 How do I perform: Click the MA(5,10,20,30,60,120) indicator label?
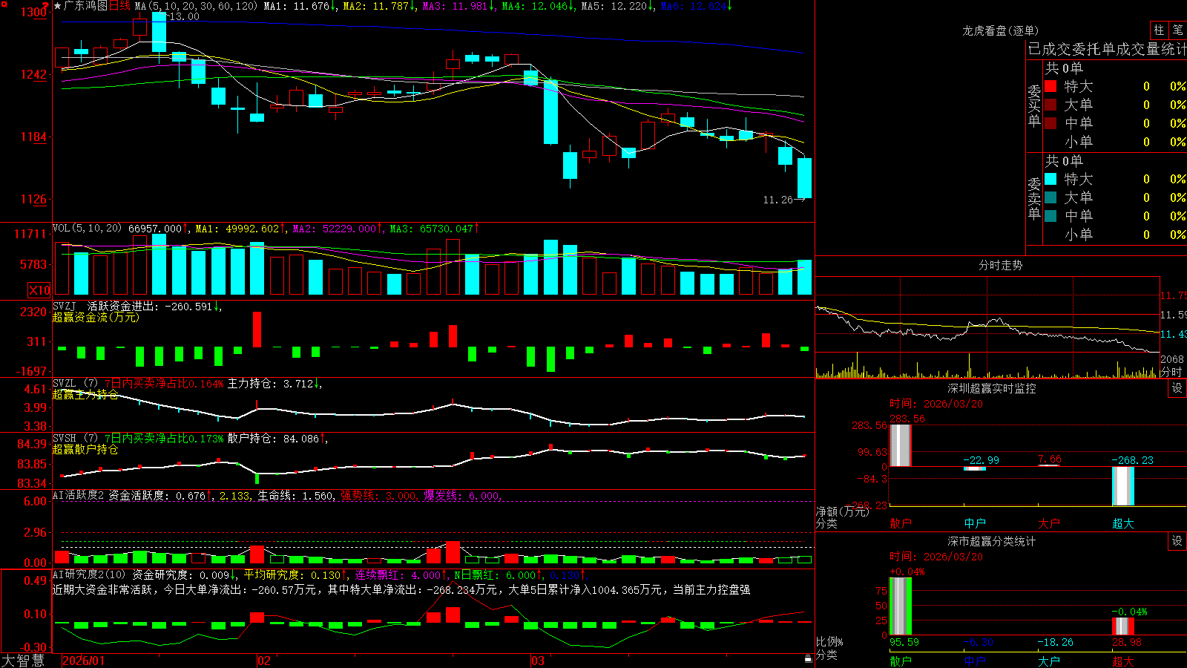point(196,6)
